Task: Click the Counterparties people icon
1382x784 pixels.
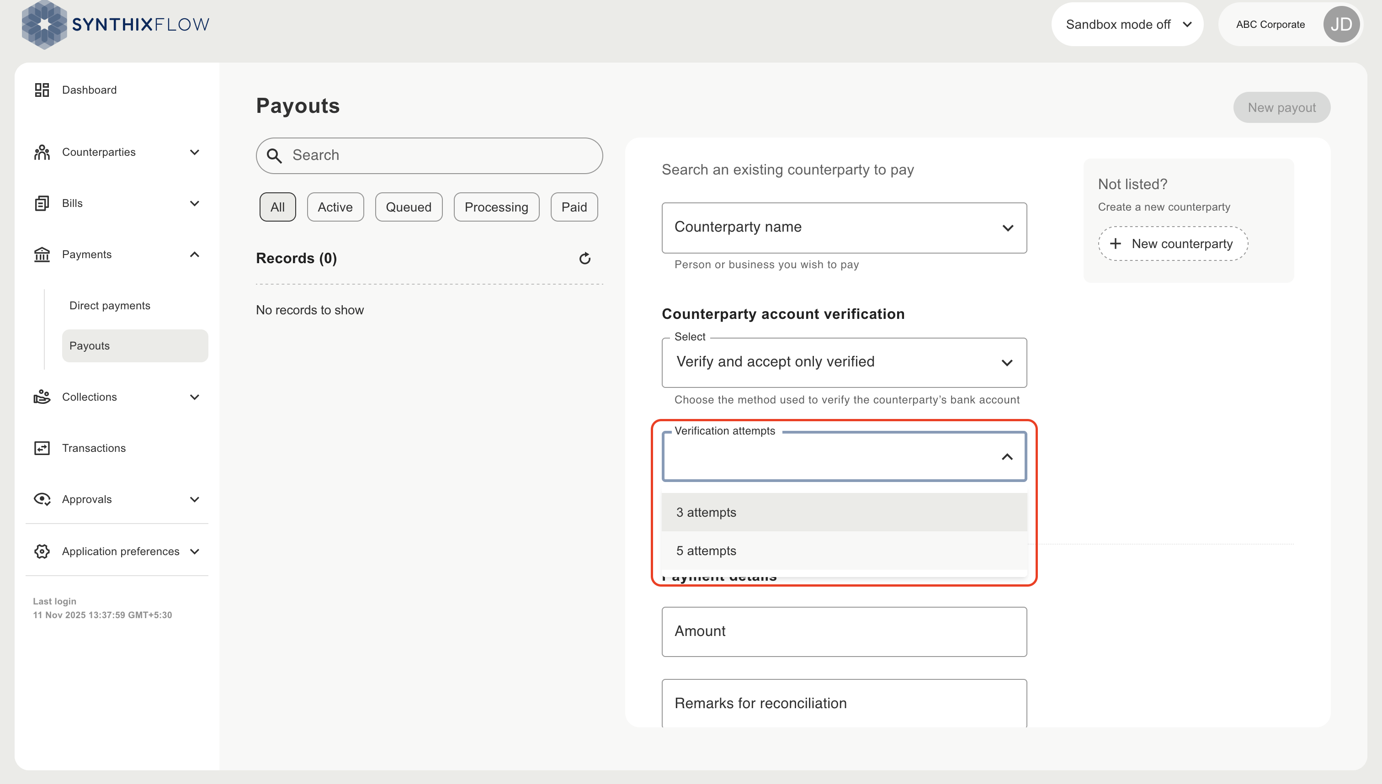Action: tap(42, 153)
